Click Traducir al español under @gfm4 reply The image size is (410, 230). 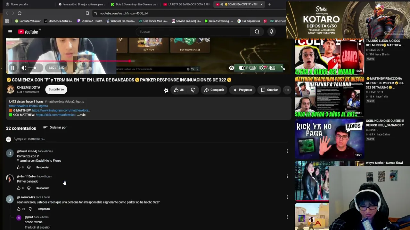click(37, 227)
